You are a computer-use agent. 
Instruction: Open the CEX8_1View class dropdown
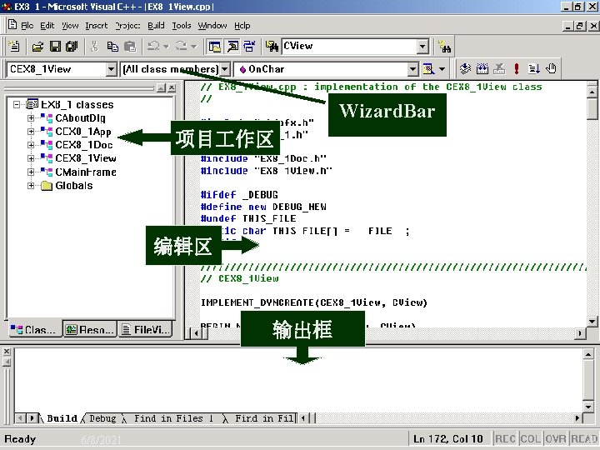[x=111, y=69]
